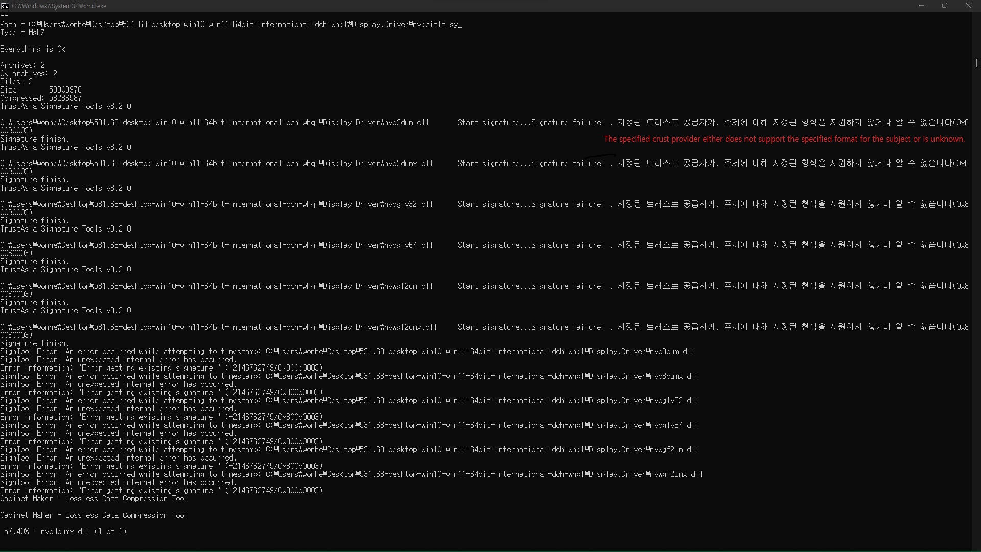
Task: Click the scrollbar thumb on the right edge
Action: [976, 64]
